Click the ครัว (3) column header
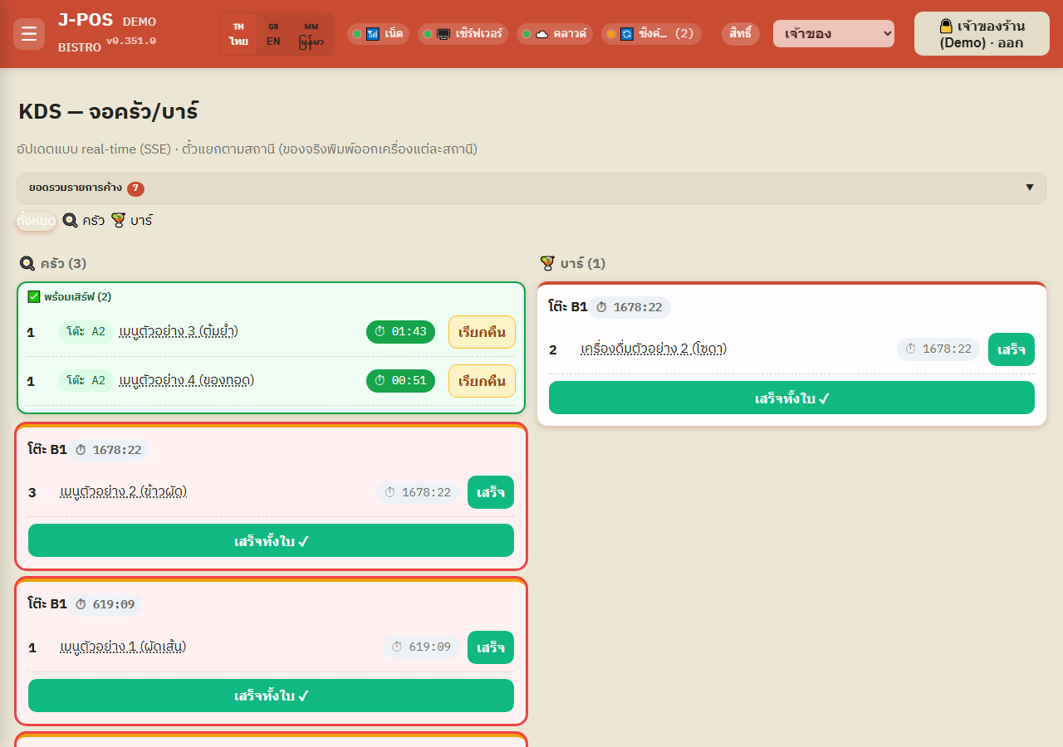Image resolution: width=1063 pixels, height=747 pixels. 53,264
